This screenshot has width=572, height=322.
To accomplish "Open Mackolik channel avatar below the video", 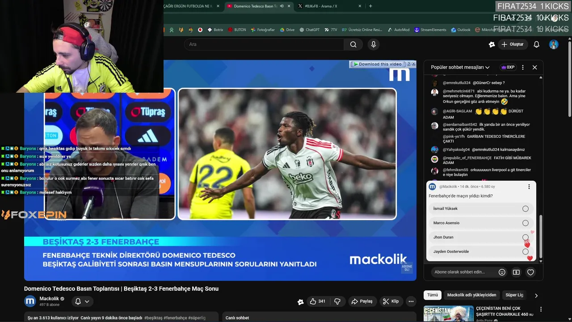I will pyautogui.click(x=30, y=301).
